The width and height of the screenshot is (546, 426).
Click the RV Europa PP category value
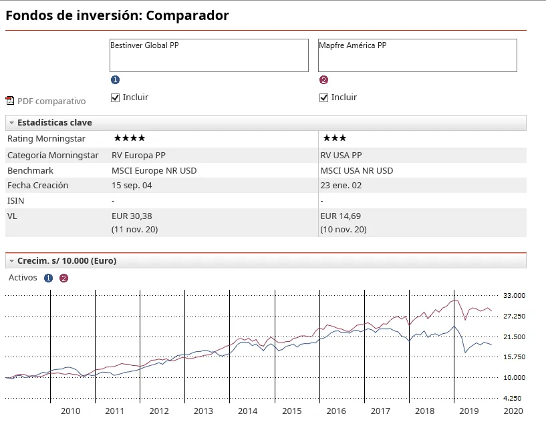pyautogui.click(x=138, y=156)
